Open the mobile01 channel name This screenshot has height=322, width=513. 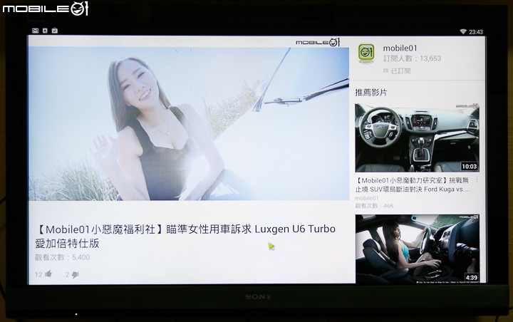click(x=400, y=48)
